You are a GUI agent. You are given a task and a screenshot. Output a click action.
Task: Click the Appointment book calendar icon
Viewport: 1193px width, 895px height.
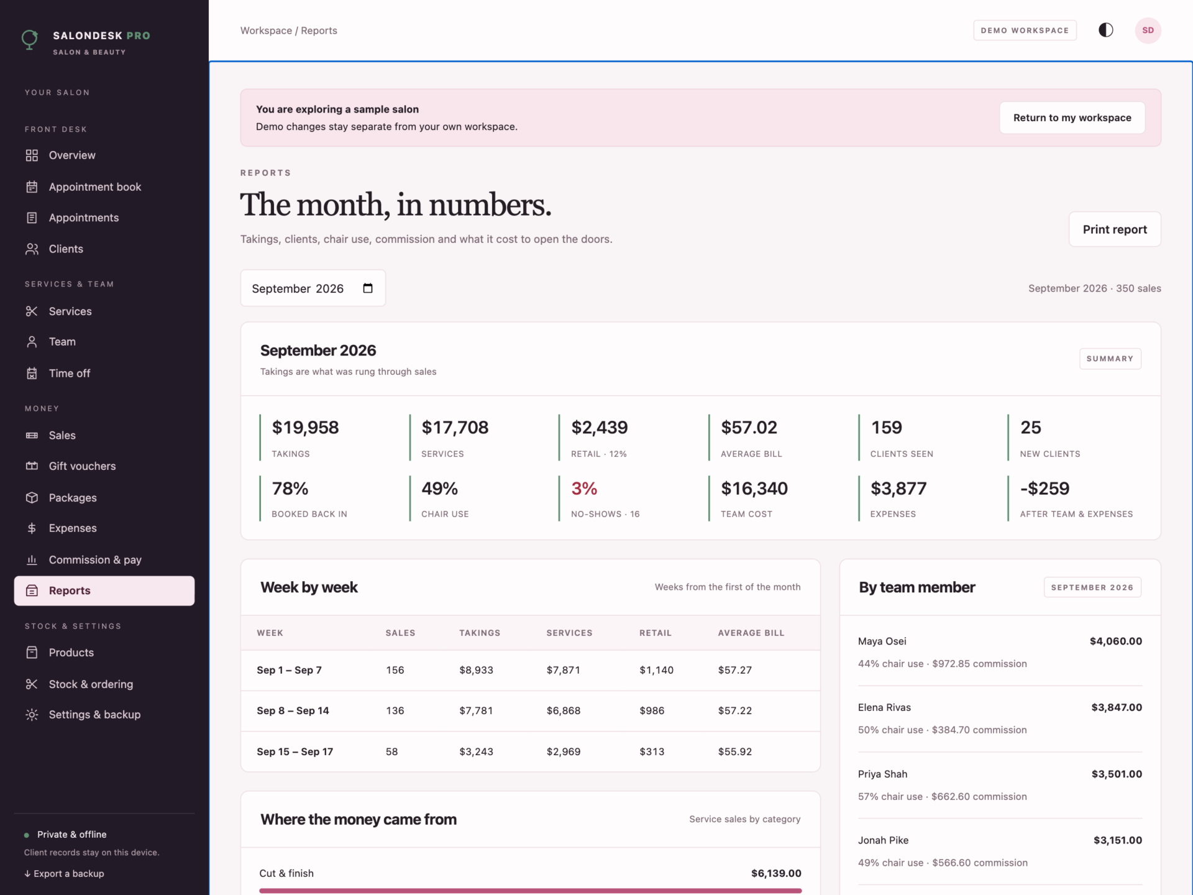(32, 186)
